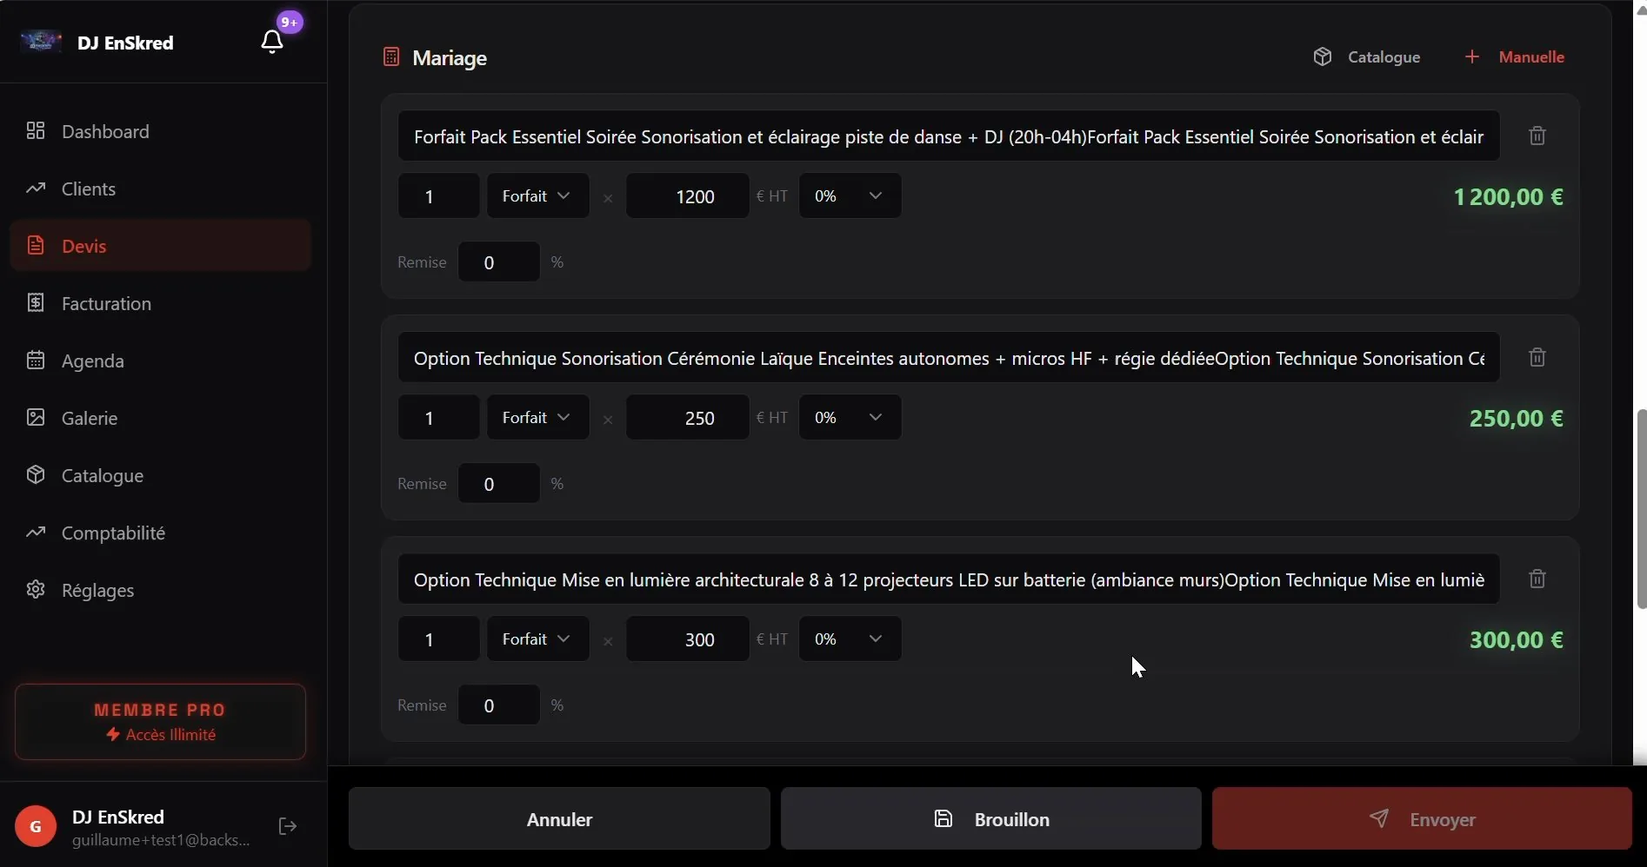Open the 0% VAT dropdown for 250 line

tap(850, 418)
